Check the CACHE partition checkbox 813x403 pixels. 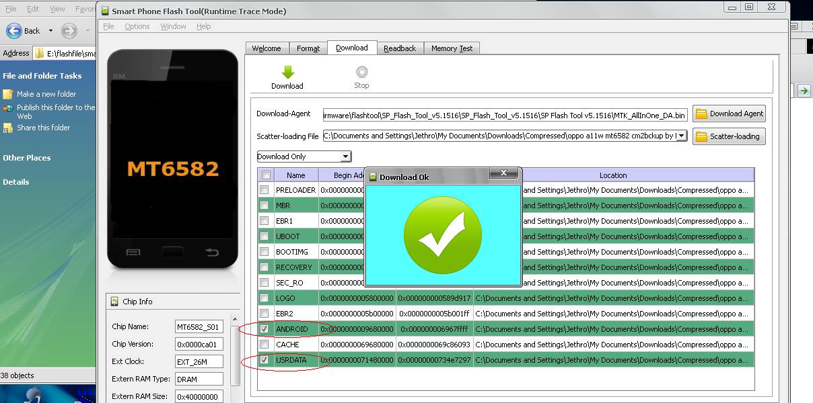click(x=265, y=345)
